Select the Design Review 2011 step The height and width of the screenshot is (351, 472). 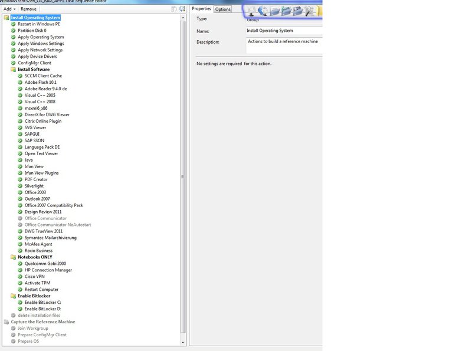(43, 212)
